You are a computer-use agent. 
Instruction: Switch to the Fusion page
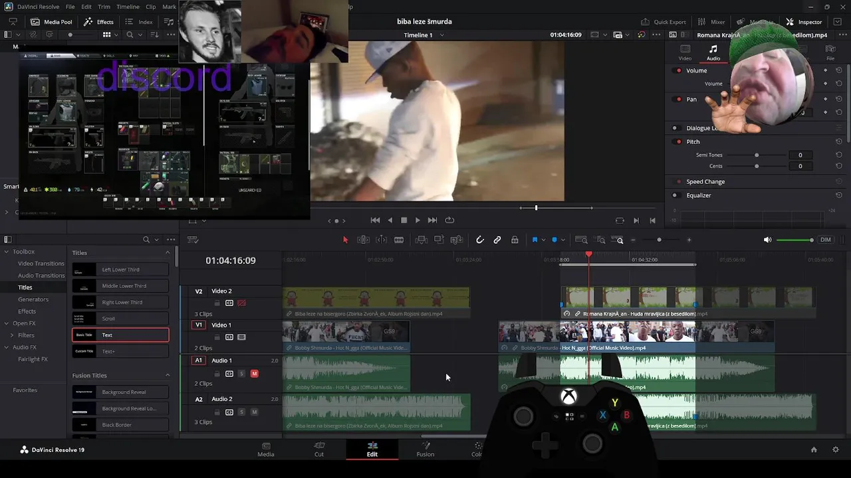(425, 449)
